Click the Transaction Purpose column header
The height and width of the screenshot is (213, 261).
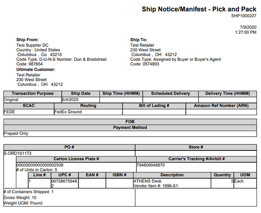pyautogui.click(x=32, y=93)
